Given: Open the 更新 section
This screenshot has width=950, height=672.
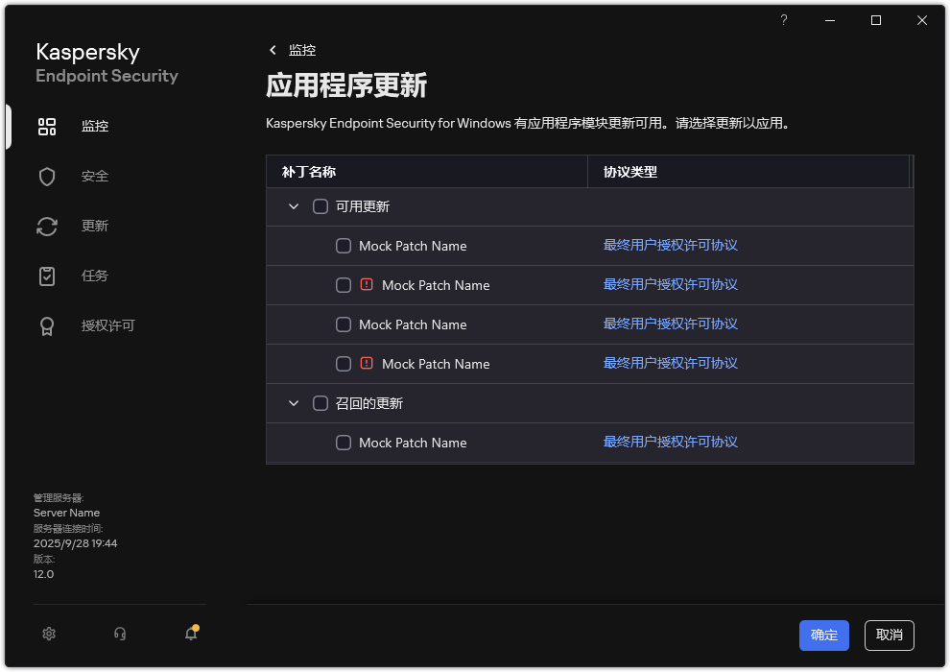Looking at the screenshot, I should pos(93,226).
